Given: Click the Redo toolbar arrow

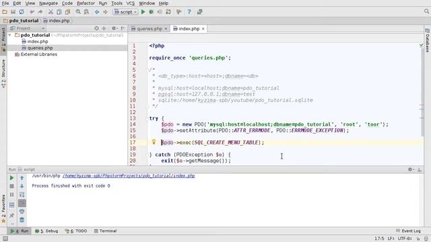Looking at the screenshot, I should tap(40, 12).
